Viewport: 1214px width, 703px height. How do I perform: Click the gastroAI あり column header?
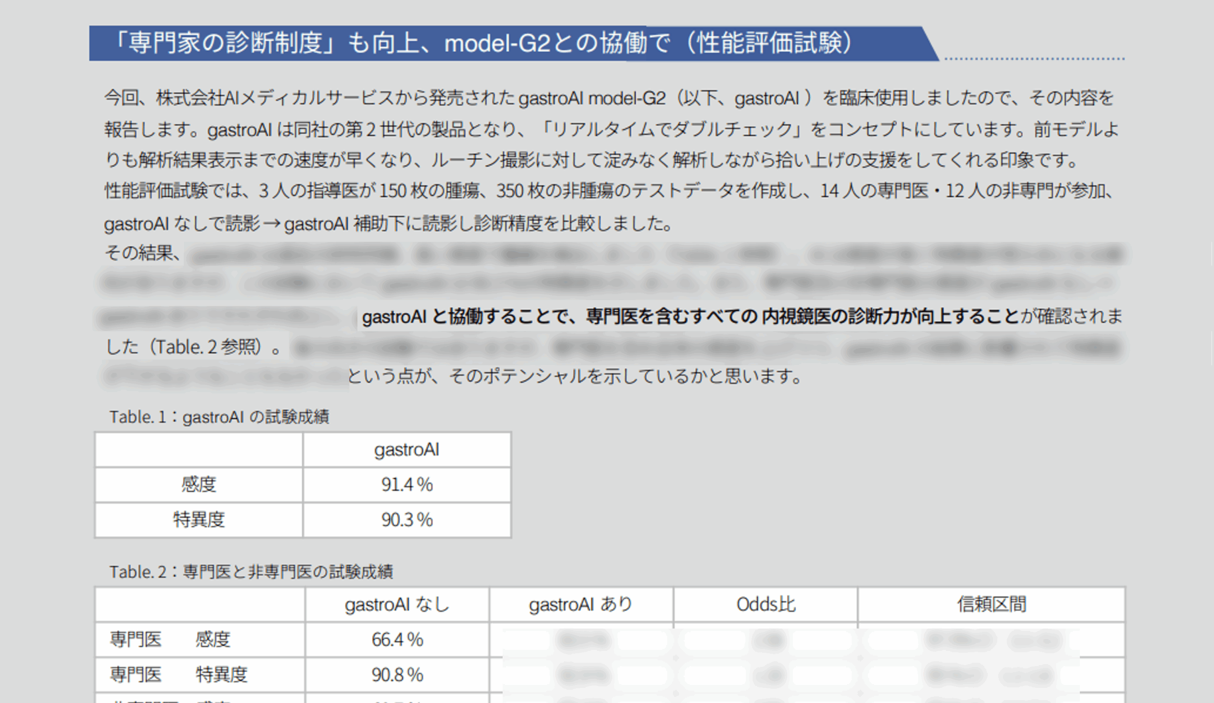pyautogui.click(x=580, y=604)
